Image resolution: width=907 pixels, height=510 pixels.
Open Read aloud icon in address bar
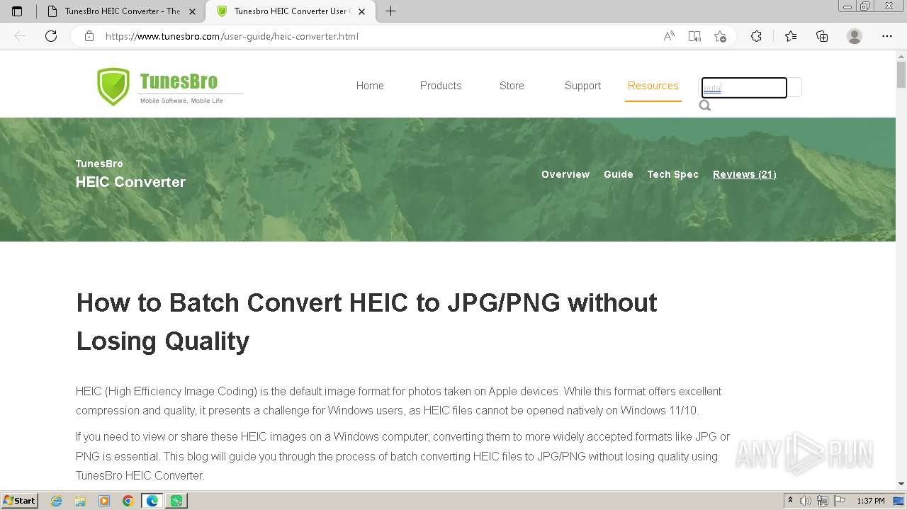[x=669, y=36]
